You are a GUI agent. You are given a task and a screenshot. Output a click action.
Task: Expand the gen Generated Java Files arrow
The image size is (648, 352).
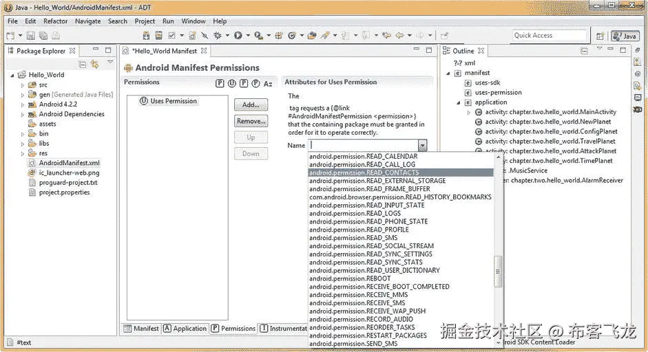pyautogui.click(x=22, y=95)
